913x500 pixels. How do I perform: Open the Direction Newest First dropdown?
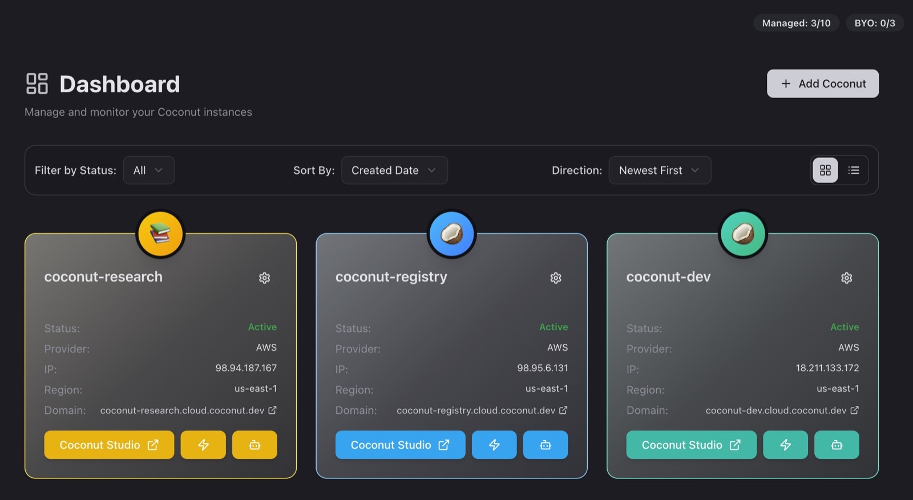point(660,170)
